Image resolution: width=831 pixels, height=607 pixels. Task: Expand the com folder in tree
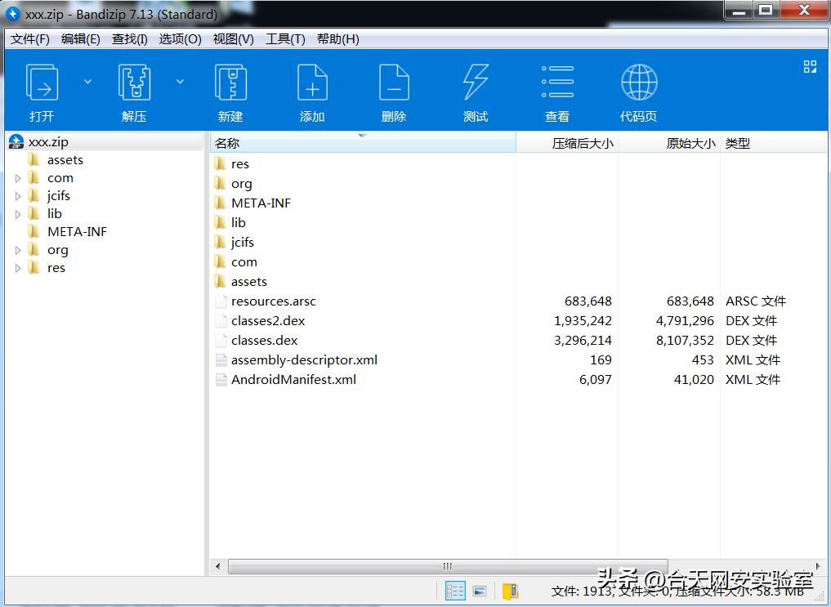[18, 178]
